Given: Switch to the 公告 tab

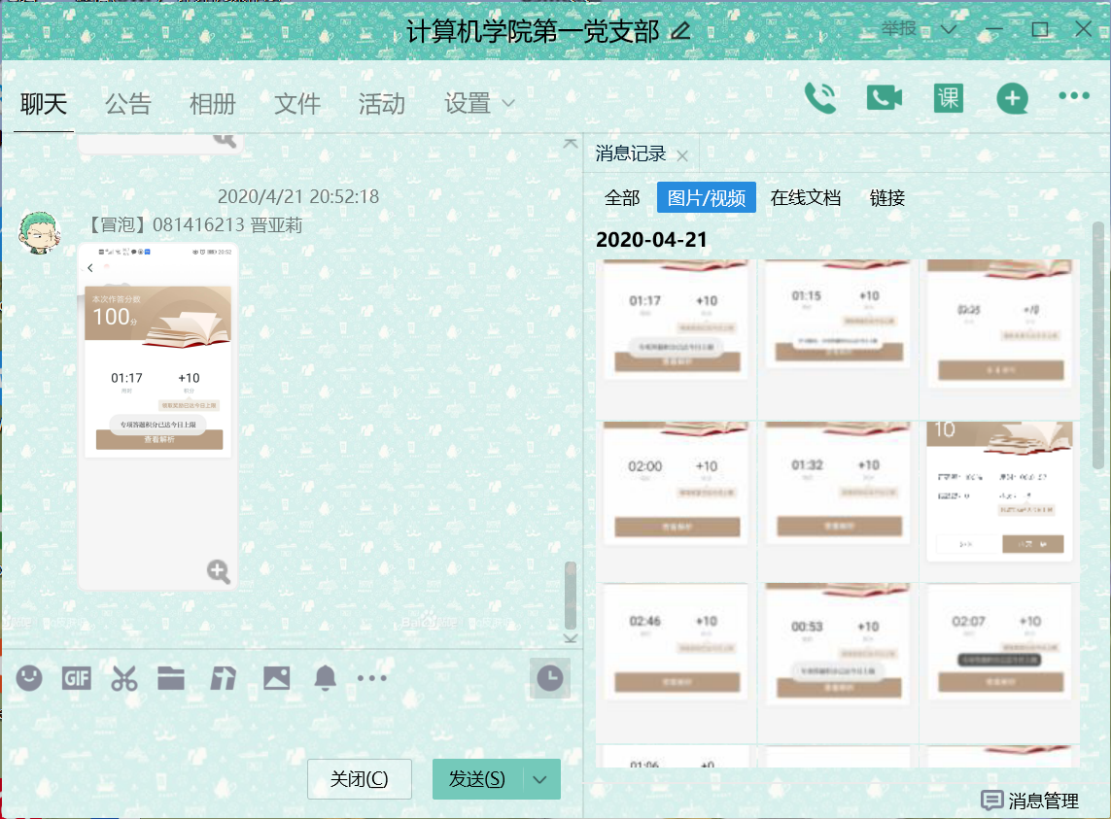Looking at the screenshot, I should [128, 104].
